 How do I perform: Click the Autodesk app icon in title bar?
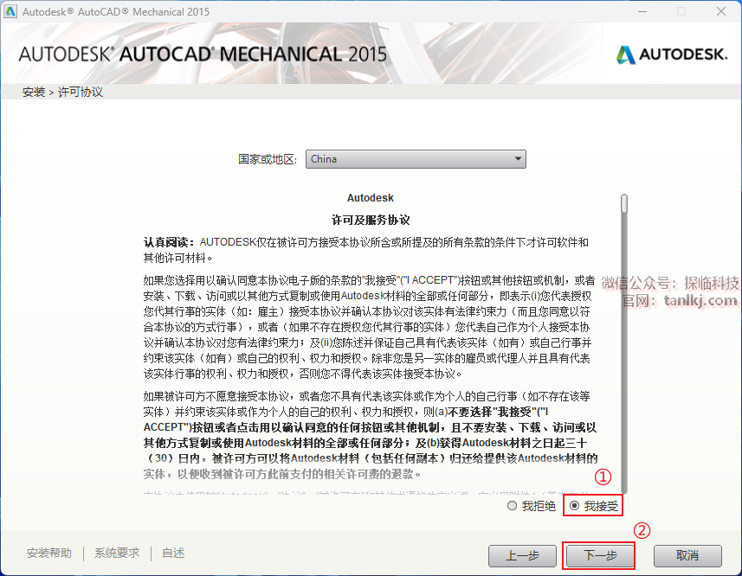10,12
